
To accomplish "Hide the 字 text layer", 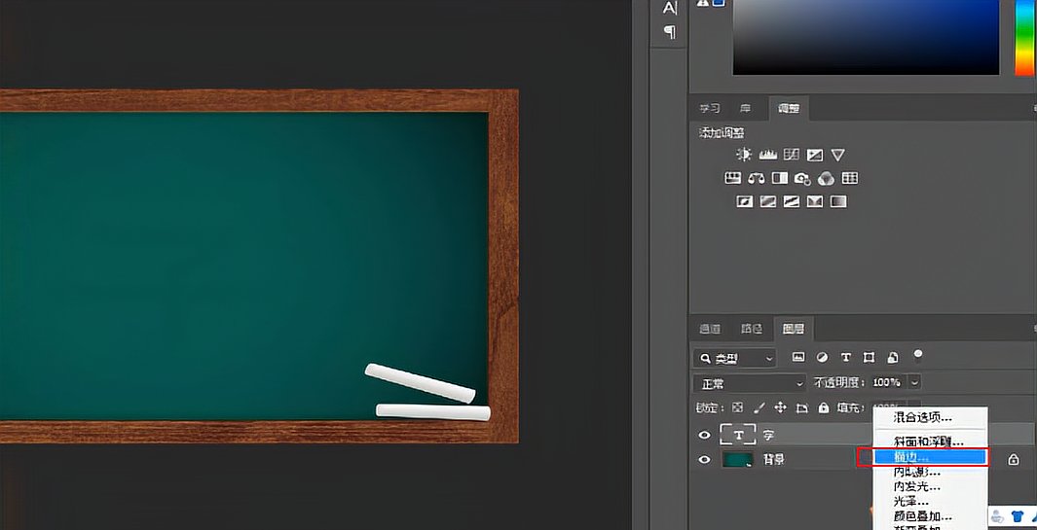I will coord(704,435).
